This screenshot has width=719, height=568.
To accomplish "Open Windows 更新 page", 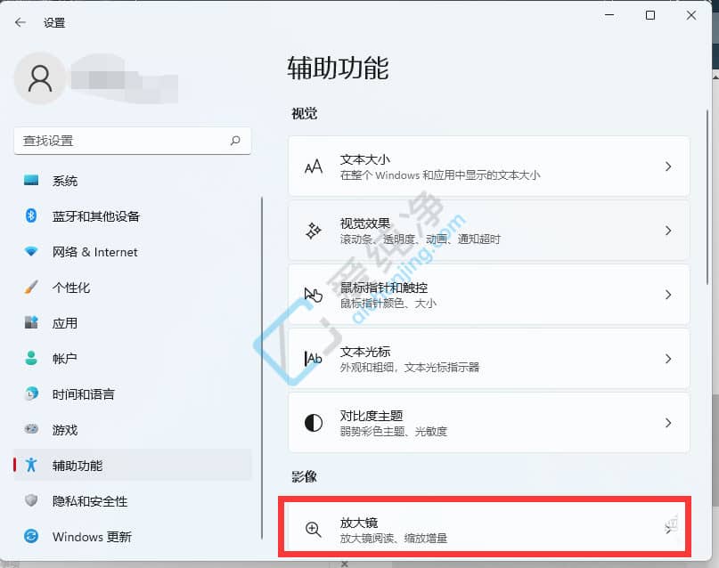I will [133, 536].
